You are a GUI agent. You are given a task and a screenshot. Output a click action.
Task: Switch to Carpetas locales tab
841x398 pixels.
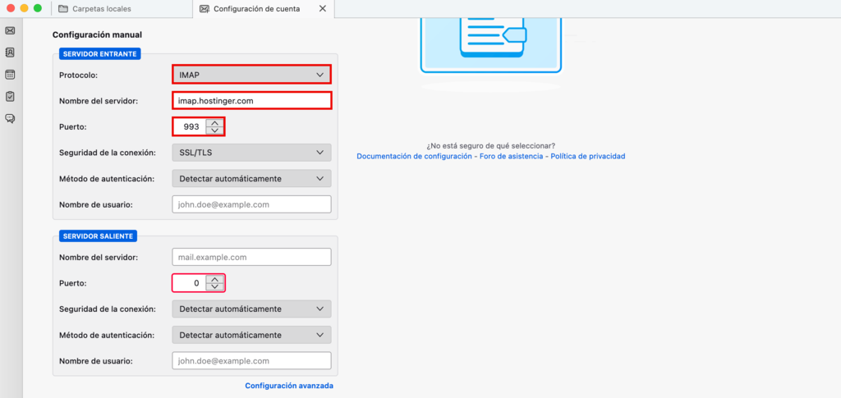[x=122, y=8]
